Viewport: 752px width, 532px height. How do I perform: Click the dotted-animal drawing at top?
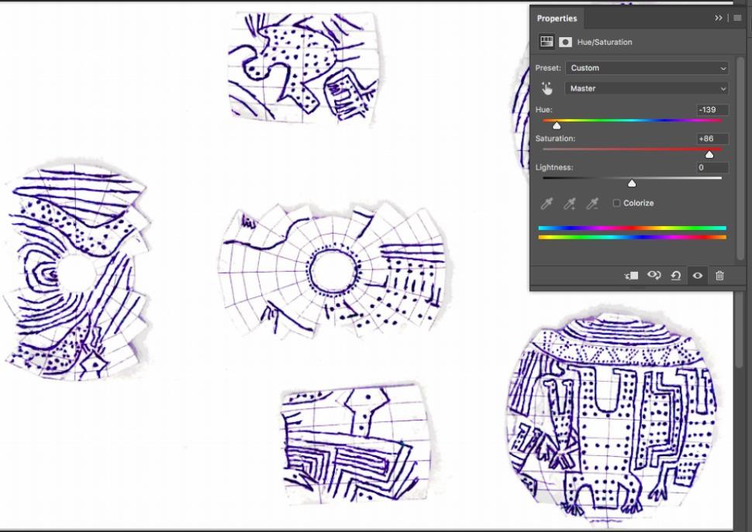point(305,67)
